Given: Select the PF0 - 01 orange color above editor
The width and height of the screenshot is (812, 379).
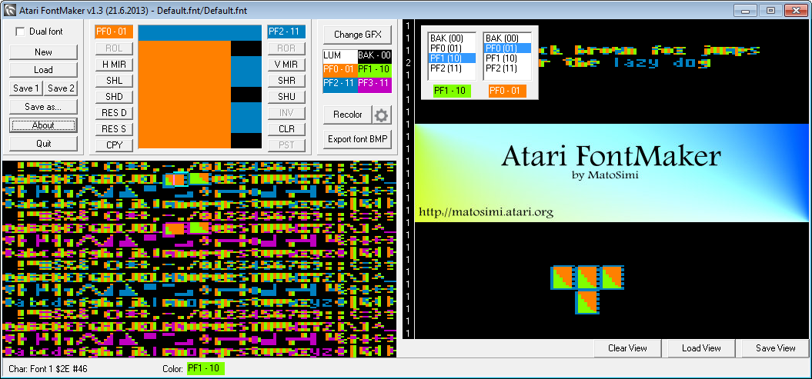Looking at the screenshot, I should (114, 32).
